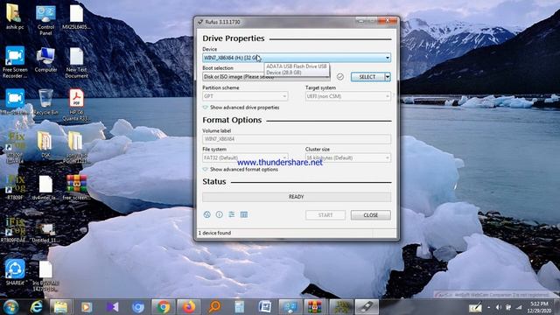
Task: Select the dv4intel_la file on desktop
Action: 45,187
